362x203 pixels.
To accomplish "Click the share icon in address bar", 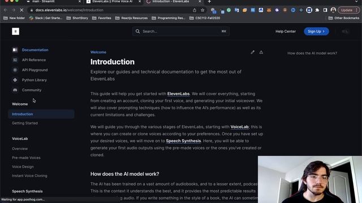I will coord(195,10).
